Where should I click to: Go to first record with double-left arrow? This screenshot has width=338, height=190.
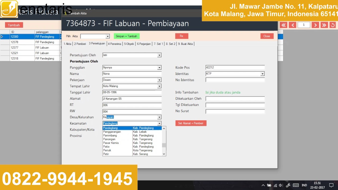coord(284,25)
